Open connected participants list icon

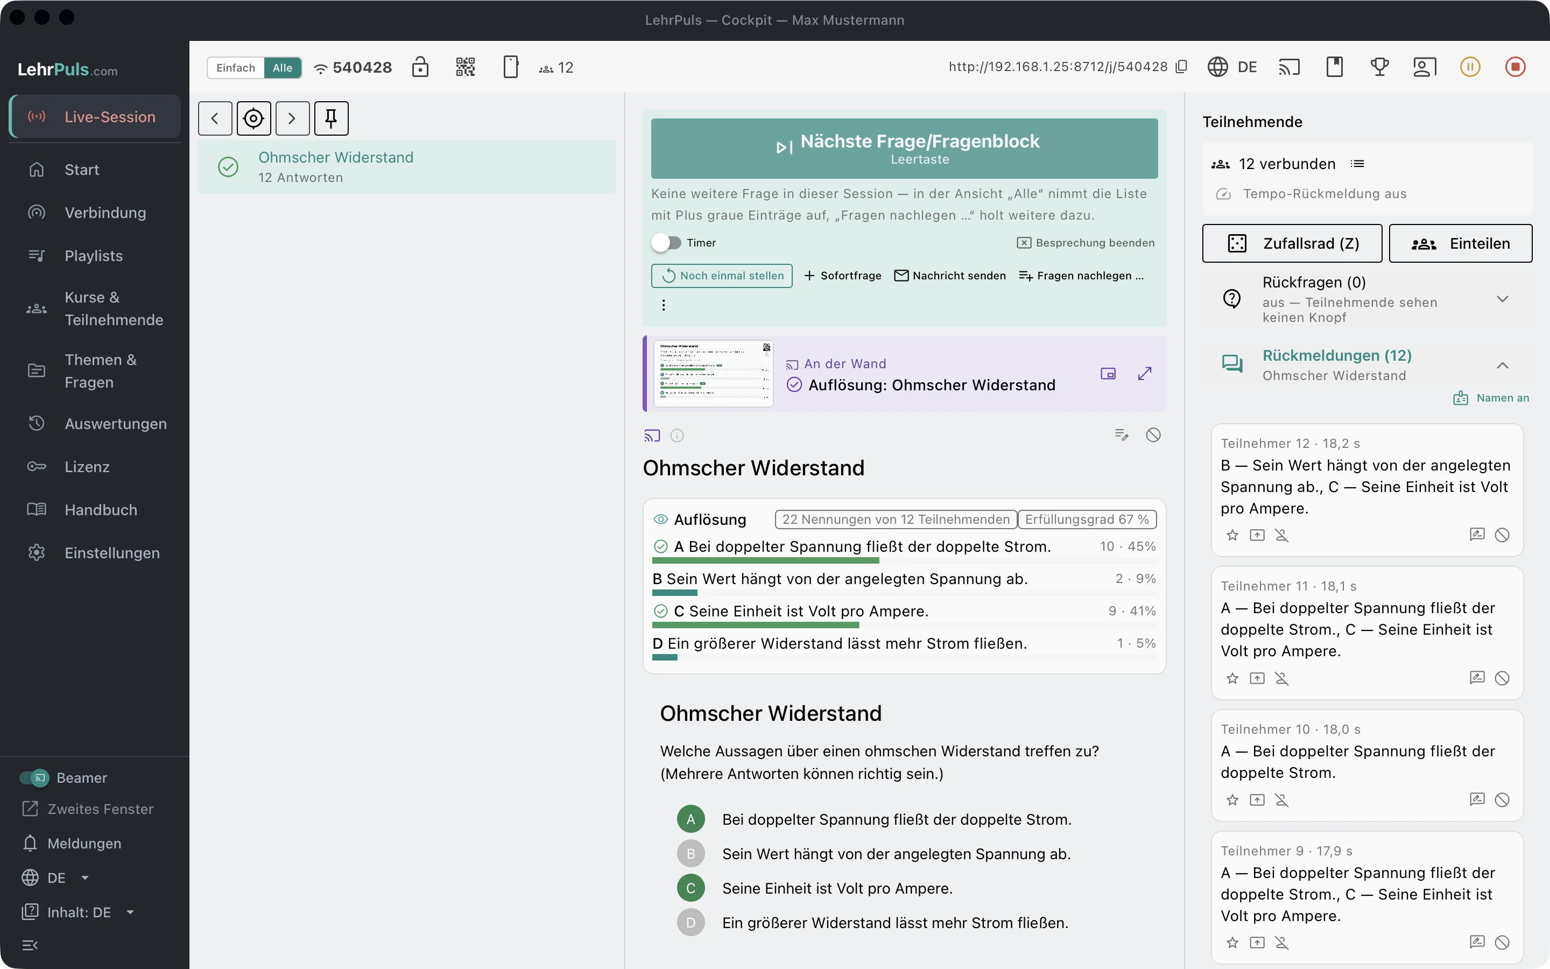[1357, 164]
